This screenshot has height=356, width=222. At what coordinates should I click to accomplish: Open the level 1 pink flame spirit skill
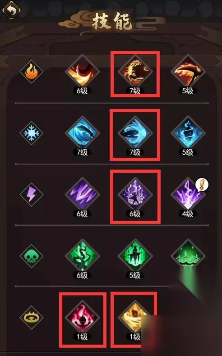pyautogui.click(x=82, y=318)
